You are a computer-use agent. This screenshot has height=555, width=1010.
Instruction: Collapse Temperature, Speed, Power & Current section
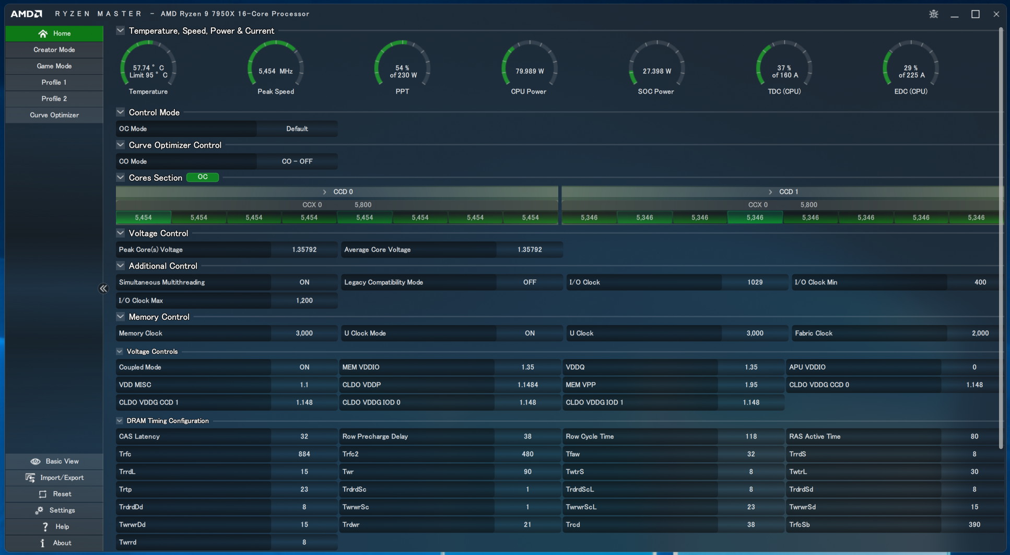[x=121, y=30]
